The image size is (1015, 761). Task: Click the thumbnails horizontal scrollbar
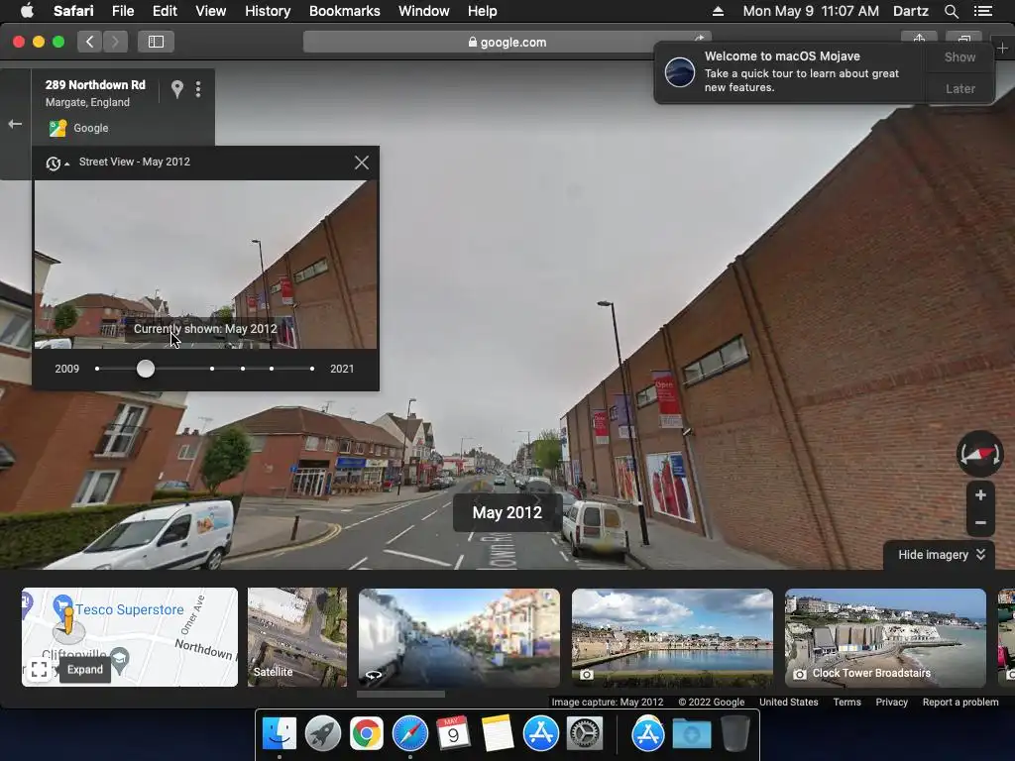tap(400, 694)
